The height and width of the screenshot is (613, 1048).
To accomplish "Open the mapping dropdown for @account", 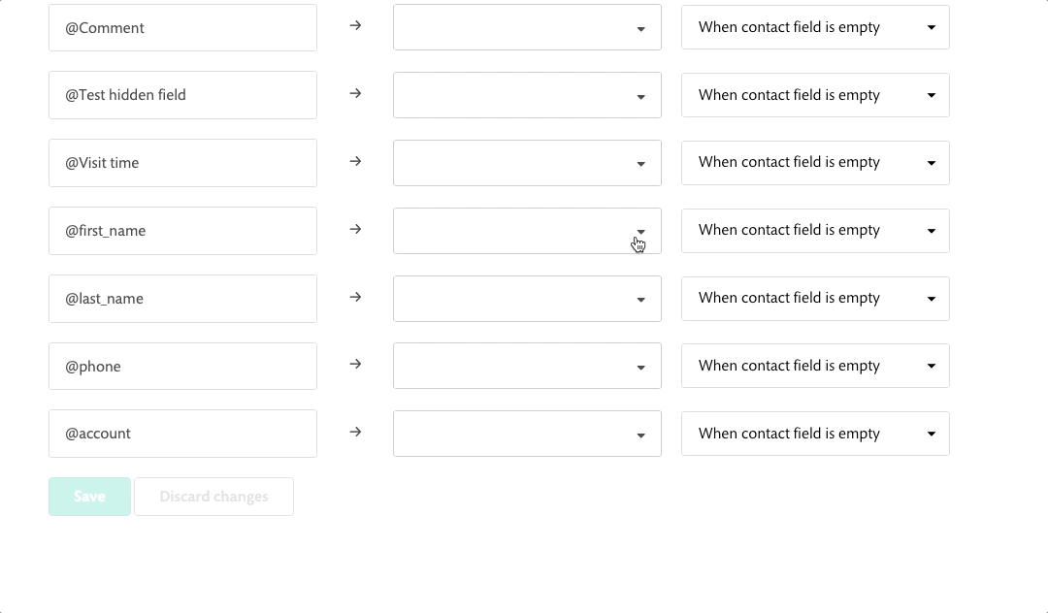I will 527,434.
